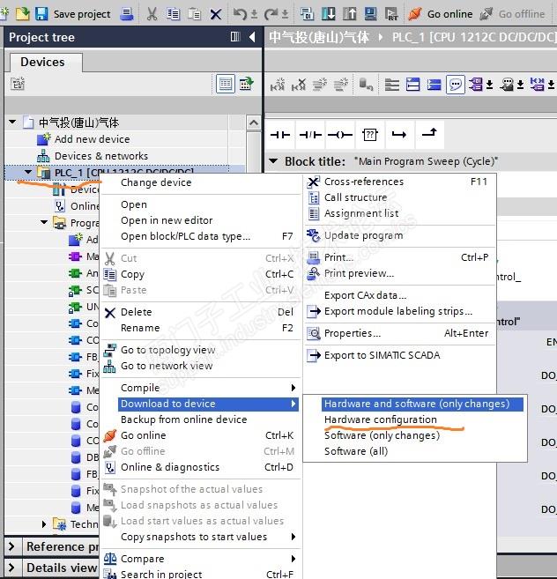Viewport: 557px width, 579px height.
Task: Click the project tree overview table icon
Action: coord(226,84)
